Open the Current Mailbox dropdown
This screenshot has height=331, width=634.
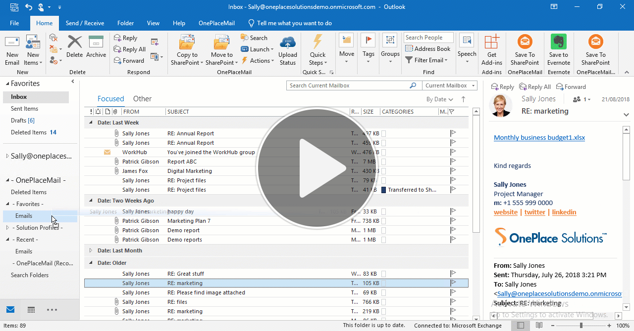click(x=450, y=85)
